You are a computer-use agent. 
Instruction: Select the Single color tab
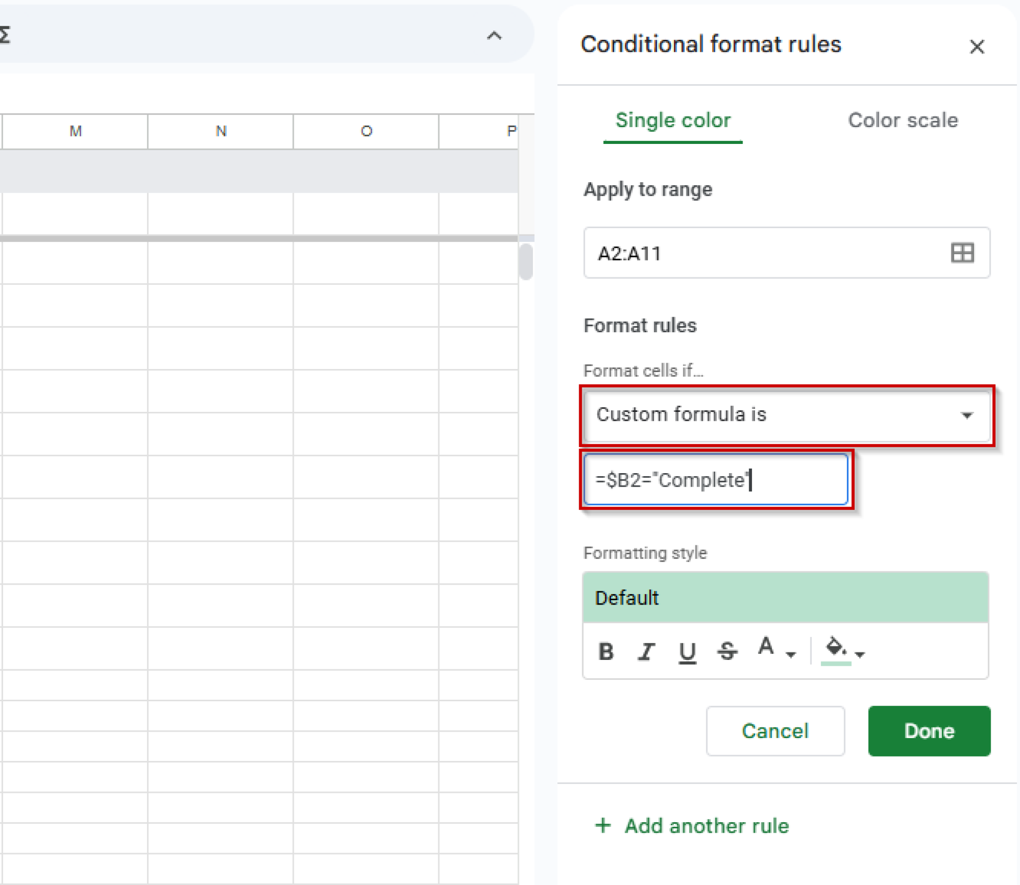(672, 121)
